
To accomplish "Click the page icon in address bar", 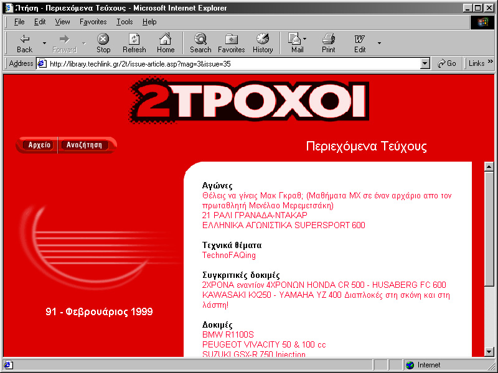I will click(x=42, y=64).
